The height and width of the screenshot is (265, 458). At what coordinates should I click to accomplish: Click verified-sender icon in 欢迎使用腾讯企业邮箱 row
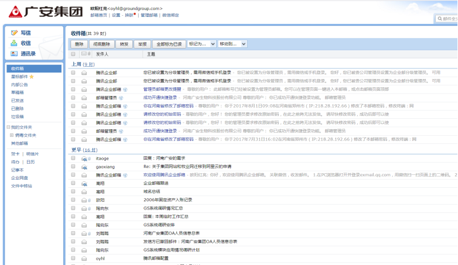pos(125,175)
